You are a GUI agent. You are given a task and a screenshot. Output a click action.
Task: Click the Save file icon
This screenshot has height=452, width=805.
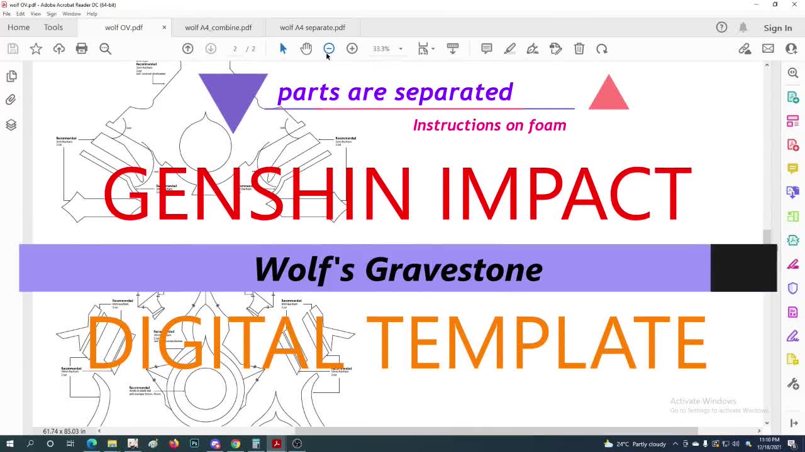coord(13,48)
